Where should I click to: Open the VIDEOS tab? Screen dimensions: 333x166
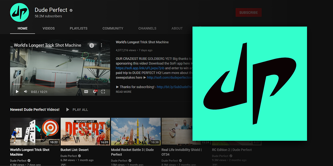pos(49,28)
